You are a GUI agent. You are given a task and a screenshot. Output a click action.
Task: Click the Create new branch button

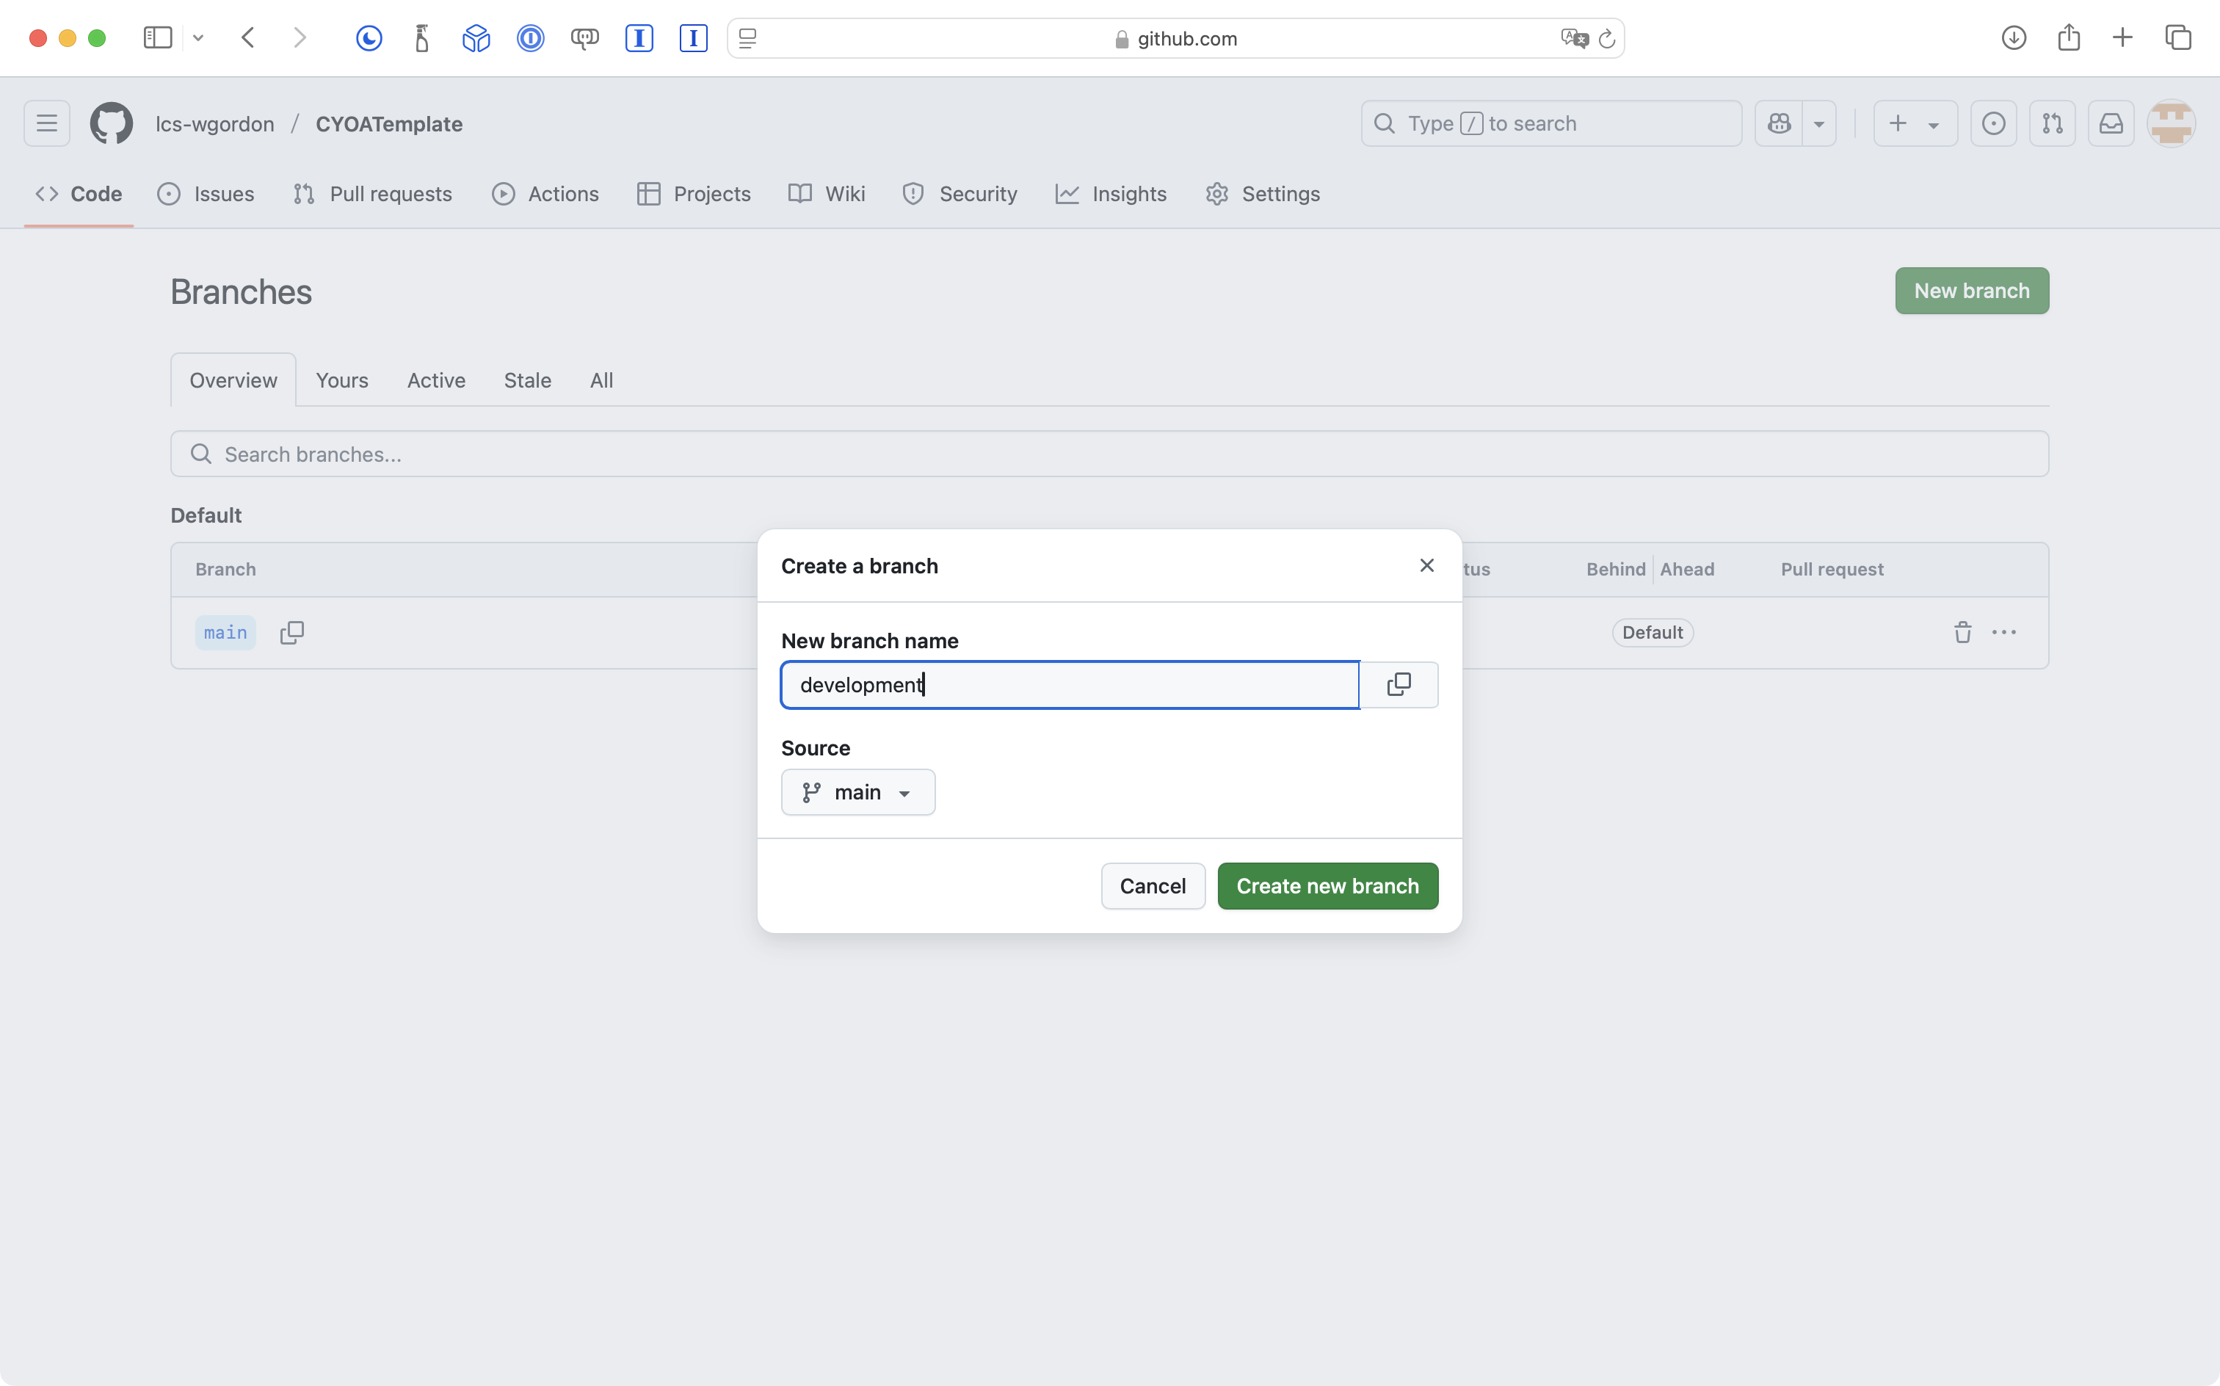pos(1327,886)
